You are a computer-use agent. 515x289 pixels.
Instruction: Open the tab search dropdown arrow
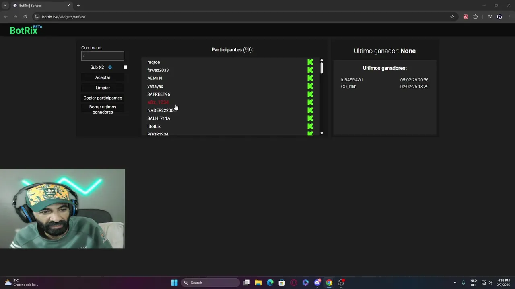coord(5,6)
